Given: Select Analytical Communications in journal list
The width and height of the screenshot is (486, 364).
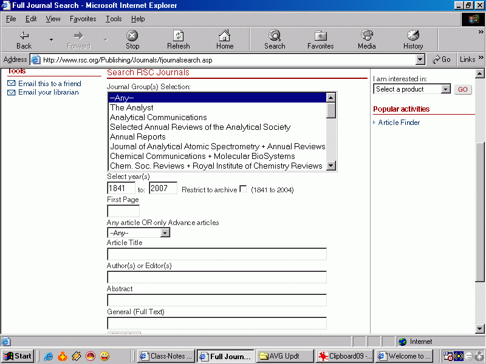Looking at the screenshot, I should coord(217,117).
